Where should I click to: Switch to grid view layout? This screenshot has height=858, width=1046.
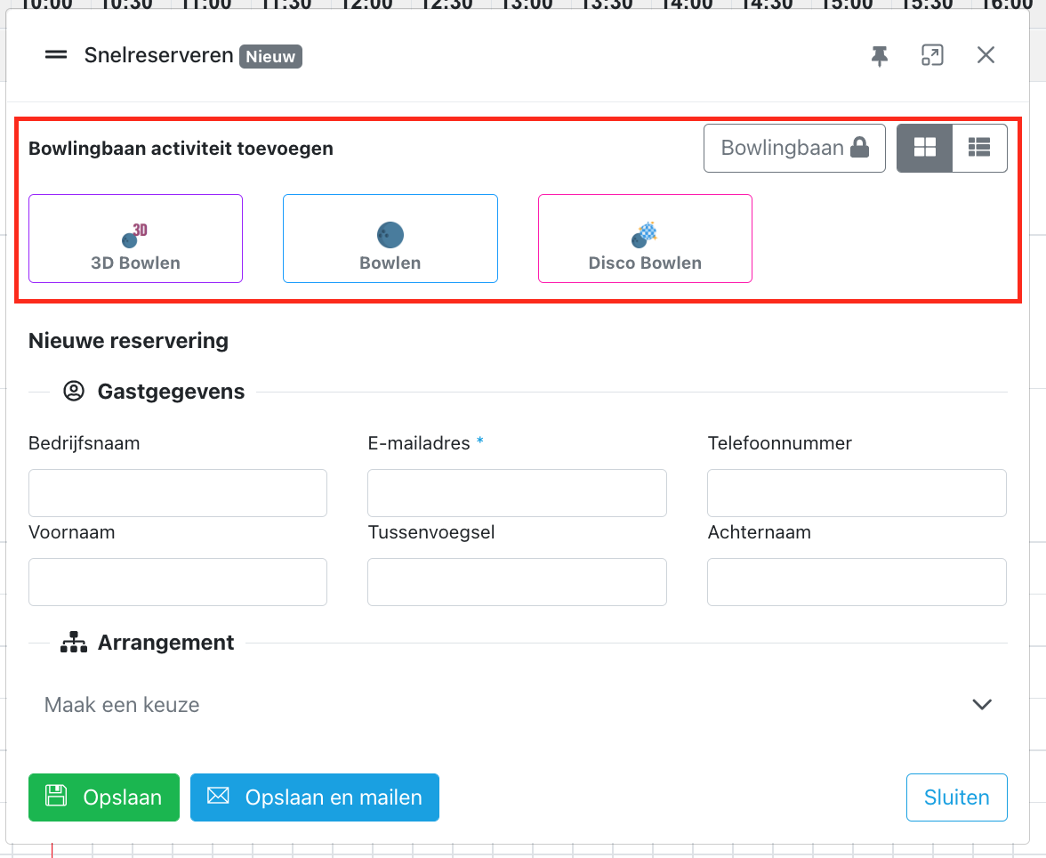[x=924, y=148]
